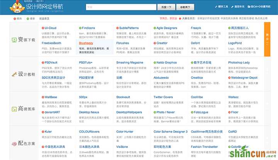Screen dimensions: 278x160
Task: Click the red hot marker beside PSDVault
Action: click(x=43, y=62)
